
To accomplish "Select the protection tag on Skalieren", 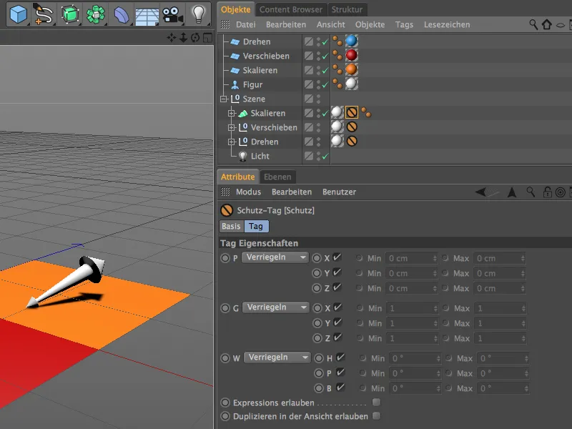I will [352, 113].
